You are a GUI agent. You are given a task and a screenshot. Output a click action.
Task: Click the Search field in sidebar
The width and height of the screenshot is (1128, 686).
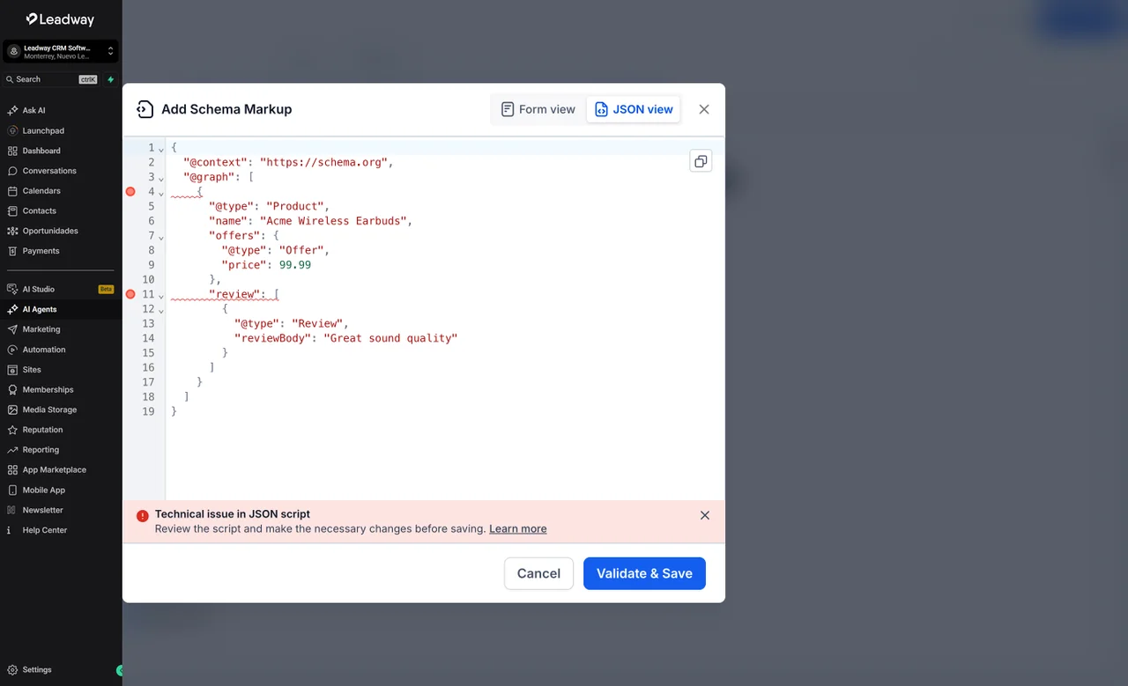click(51, 79)
